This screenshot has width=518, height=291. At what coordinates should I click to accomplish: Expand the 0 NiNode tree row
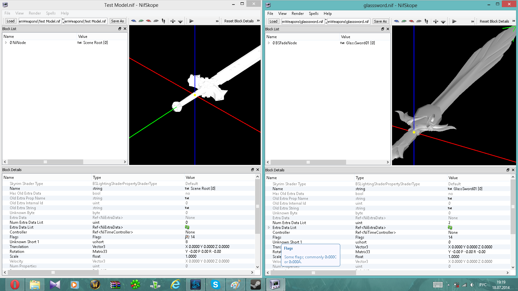click(6, 43)
